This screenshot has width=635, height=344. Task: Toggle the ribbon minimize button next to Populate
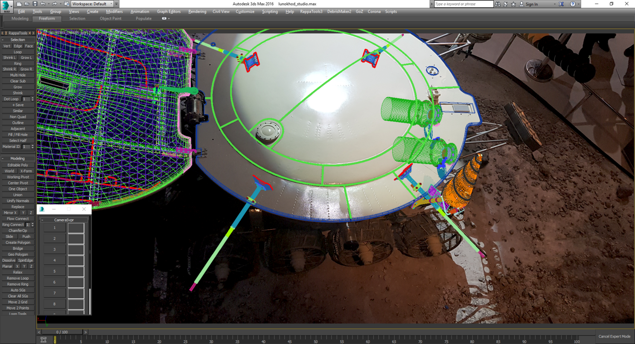point(164,19)
